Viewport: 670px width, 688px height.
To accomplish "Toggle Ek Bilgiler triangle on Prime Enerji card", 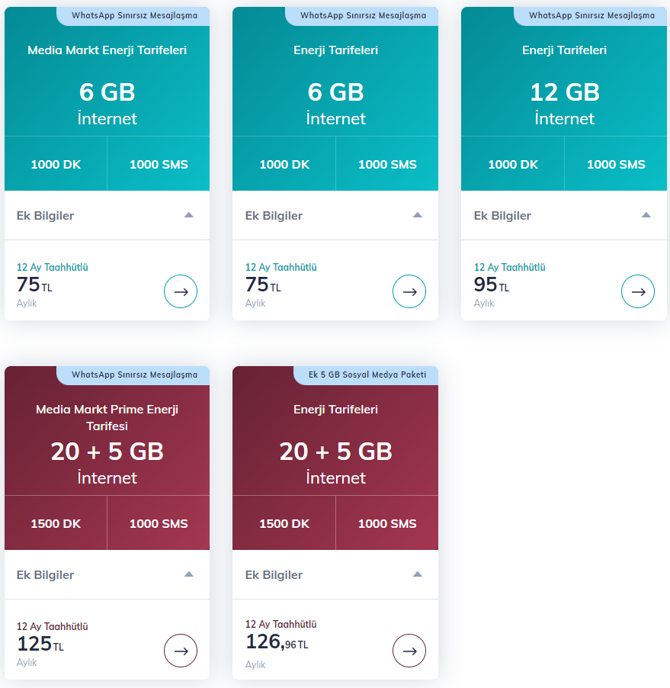I will (x=189, y=574).
